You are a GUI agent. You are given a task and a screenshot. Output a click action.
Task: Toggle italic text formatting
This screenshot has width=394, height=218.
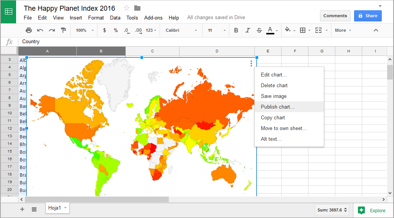tap(247, 30)
